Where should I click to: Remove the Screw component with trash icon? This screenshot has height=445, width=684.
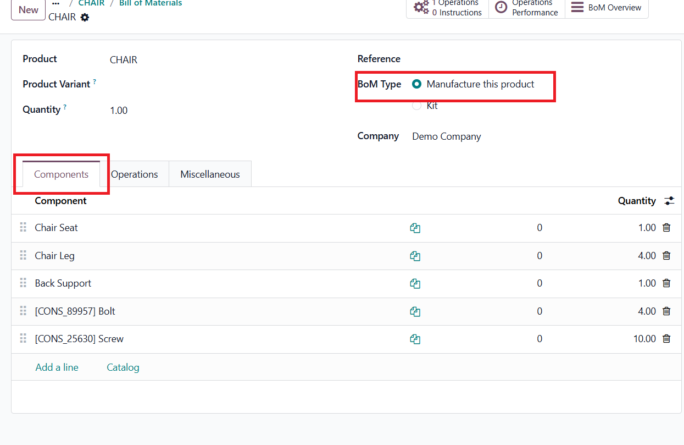[x=666, y=339]
